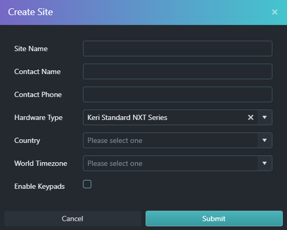
Task: Focus the Contact Phone input field
Action: (x=177, y=94)
